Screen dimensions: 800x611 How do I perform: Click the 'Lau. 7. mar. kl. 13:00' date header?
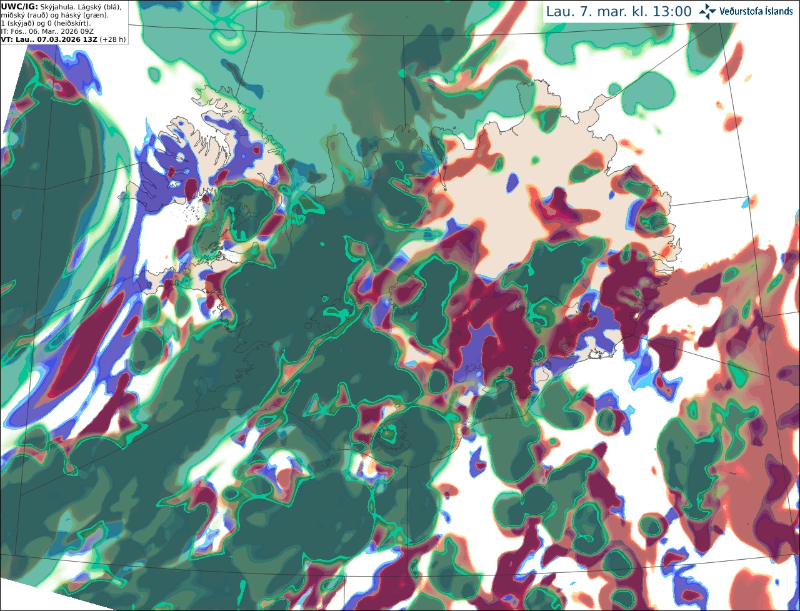click(x=619, y=11)
